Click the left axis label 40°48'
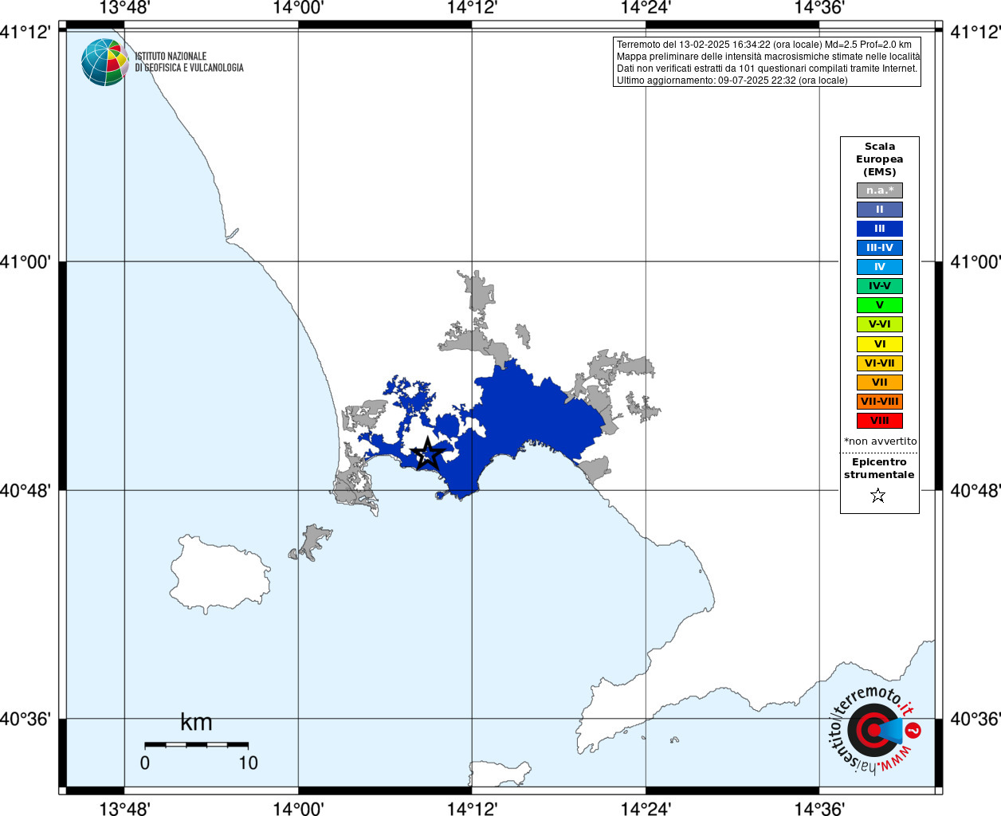This screenshot has height=816, width=1001. [x=26, y=490]
